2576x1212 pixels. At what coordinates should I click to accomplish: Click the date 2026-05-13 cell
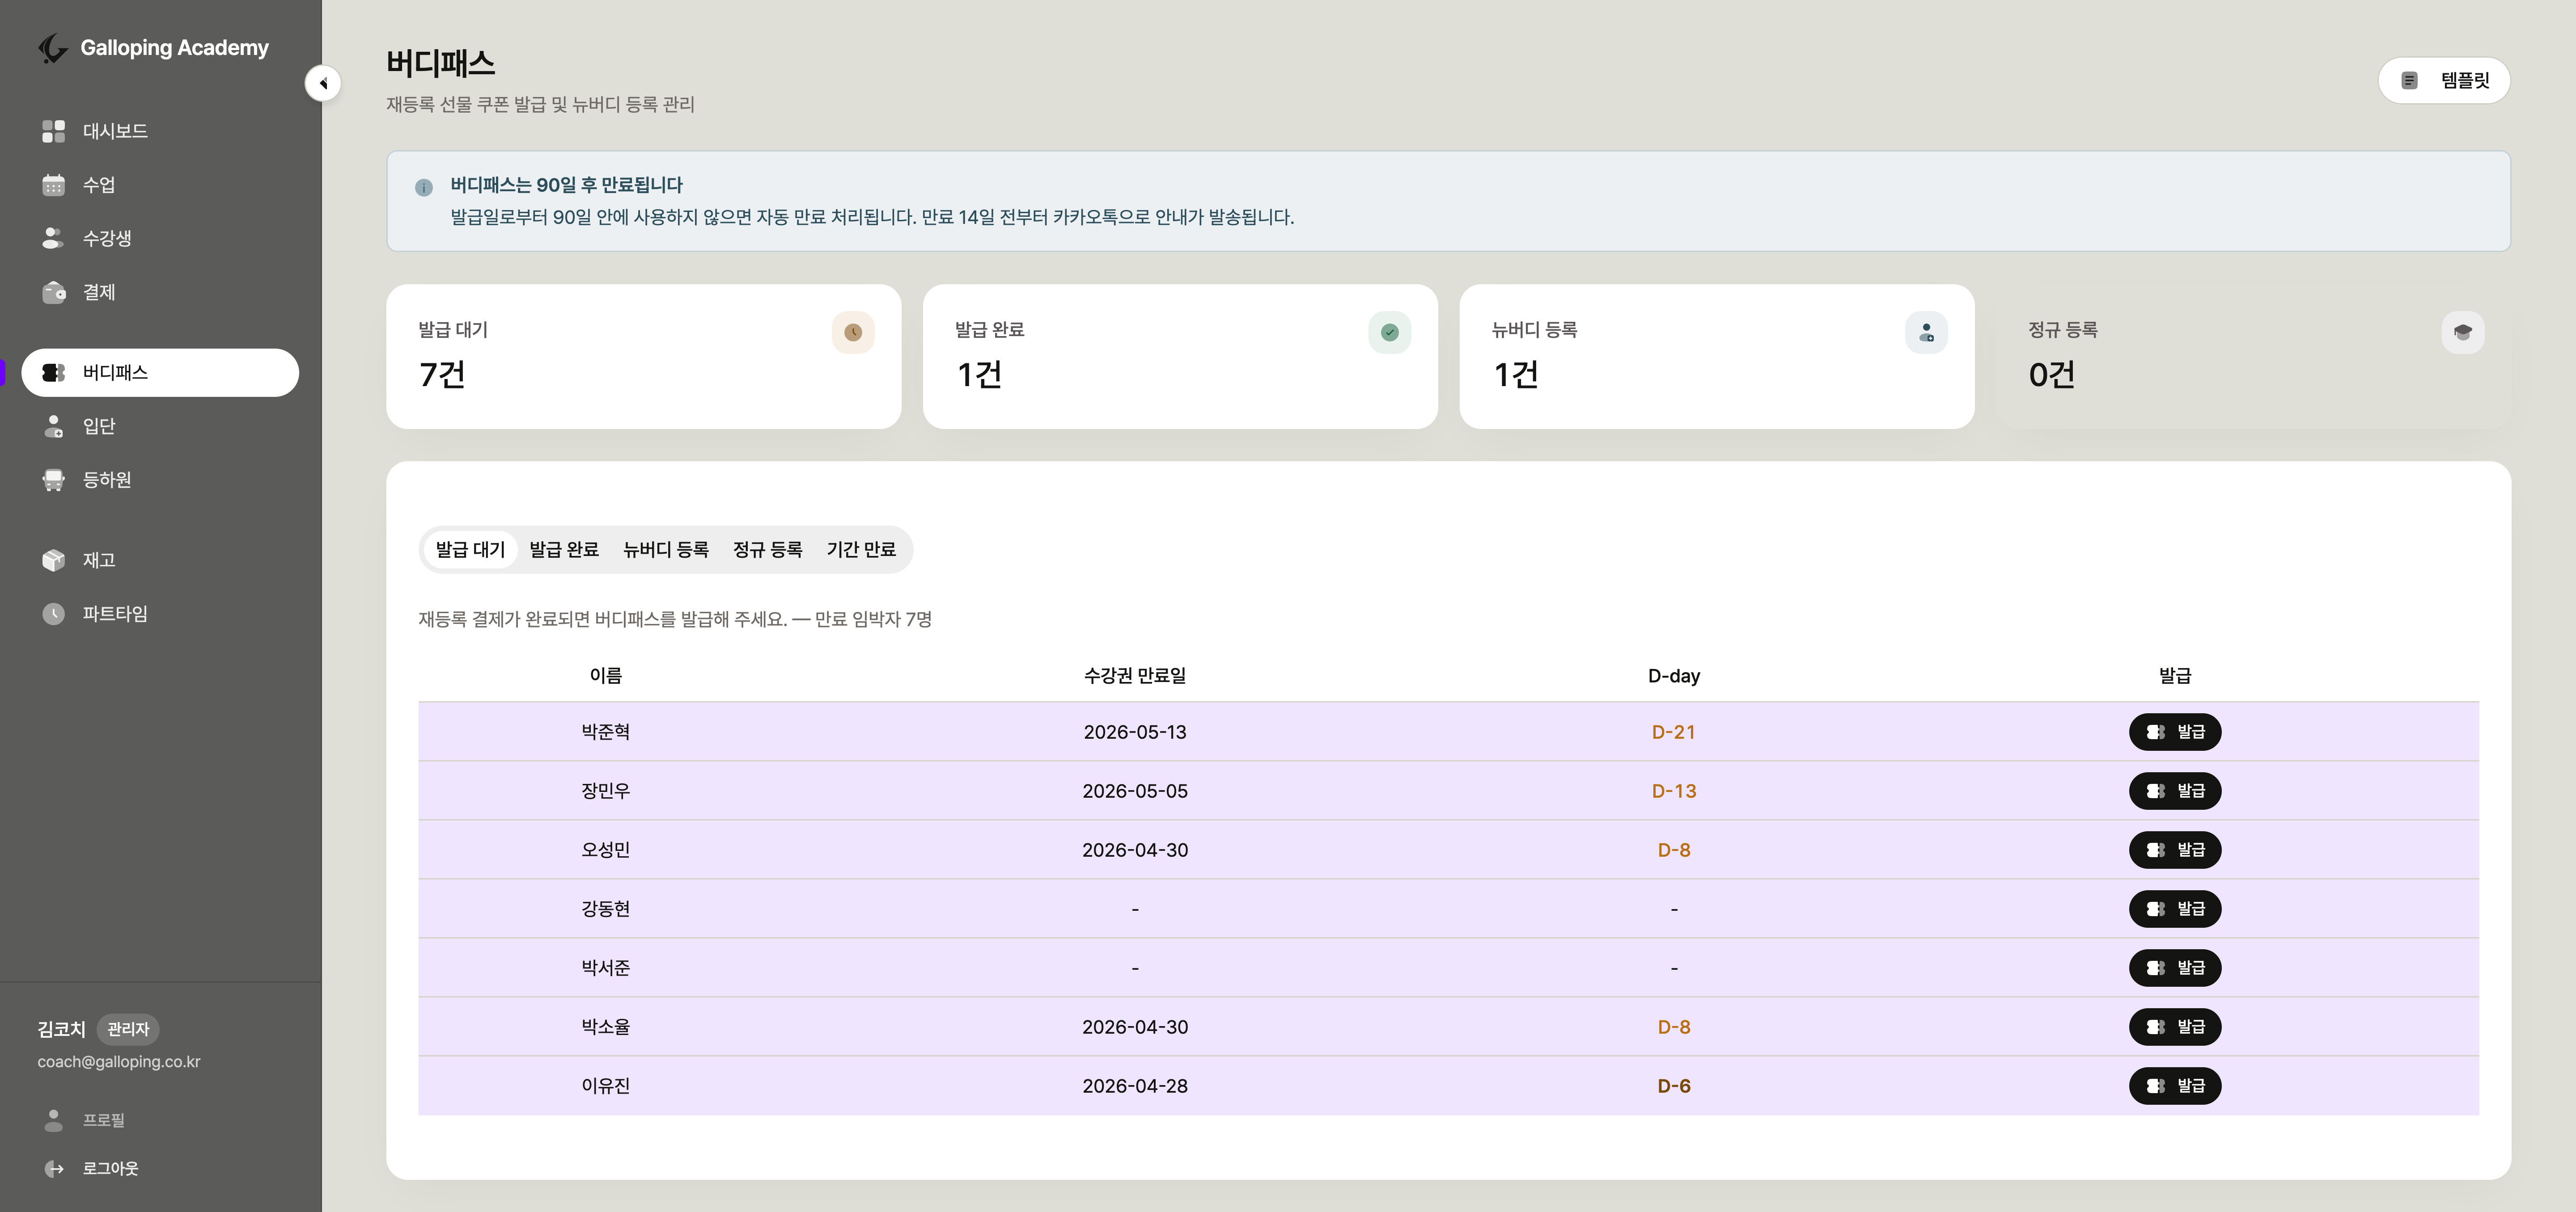click(1135, 732)
